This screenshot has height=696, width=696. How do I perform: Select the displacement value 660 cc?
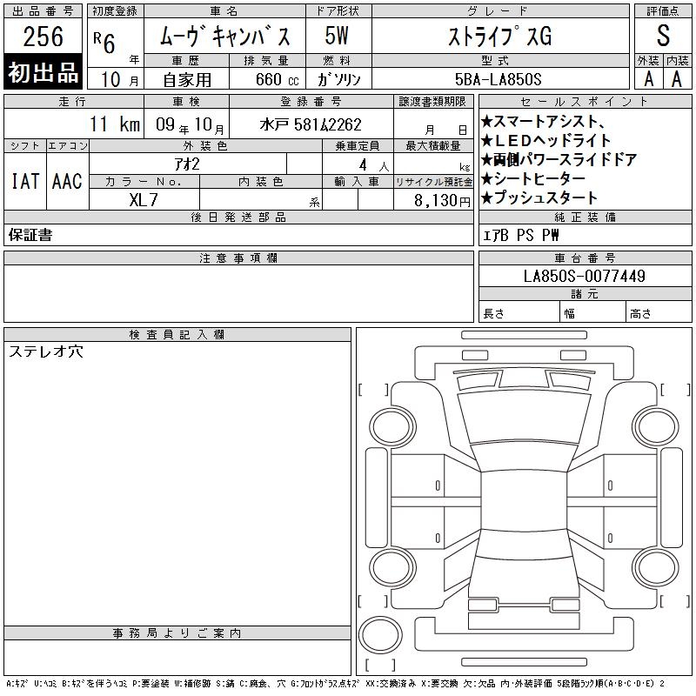pyautogui.click(x=277, y=80)
